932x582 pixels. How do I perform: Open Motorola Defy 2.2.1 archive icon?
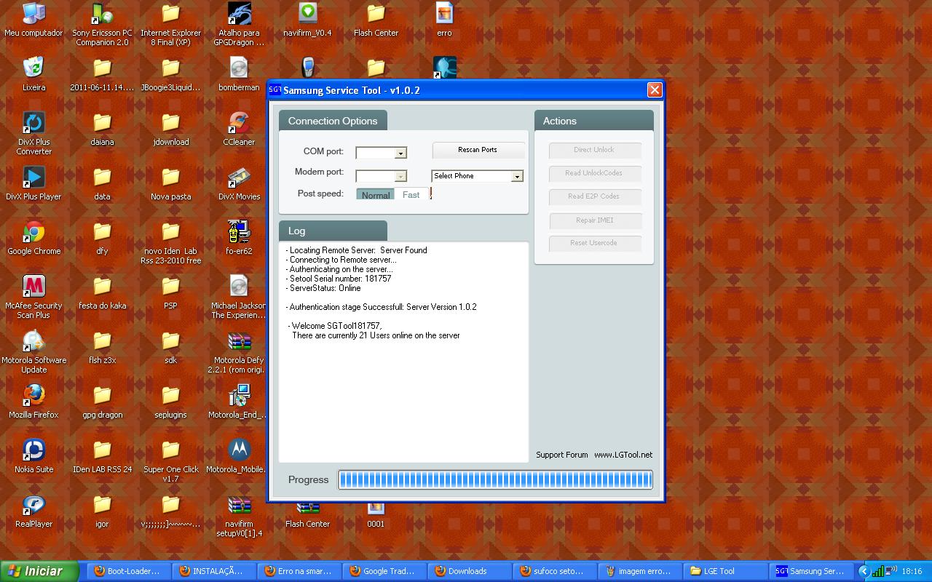tap(239, 351)
